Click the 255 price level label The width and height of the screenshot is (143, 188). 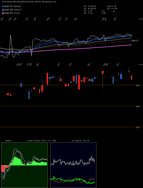pos(138,127)
